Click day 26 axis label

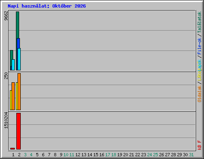point(161,155)
